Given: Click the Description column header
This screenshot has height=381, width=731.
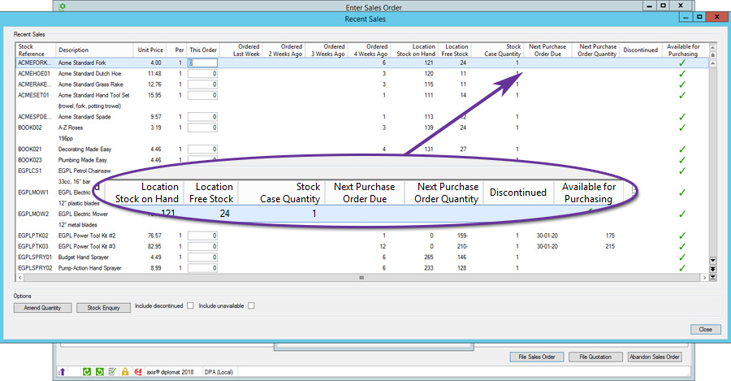Looking at the screenshot, I should click(93, 50).
